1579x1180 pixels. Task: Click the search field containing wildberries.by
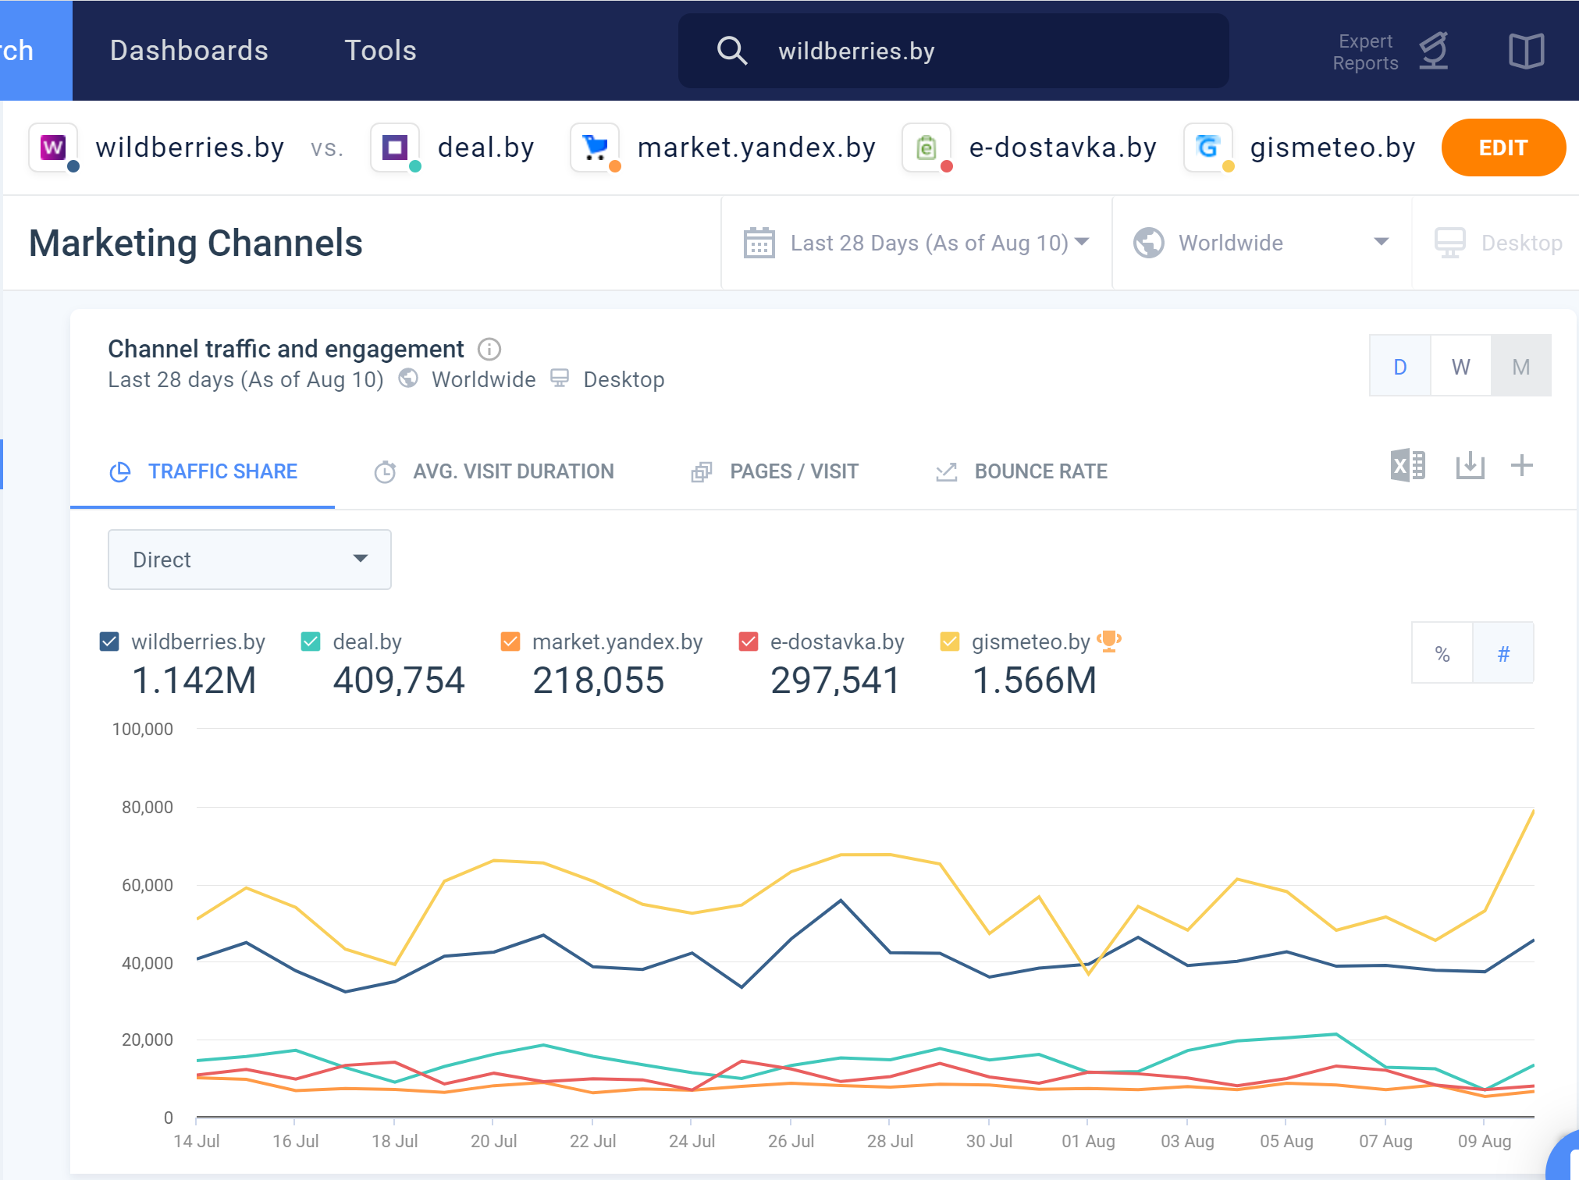(953, 51)
